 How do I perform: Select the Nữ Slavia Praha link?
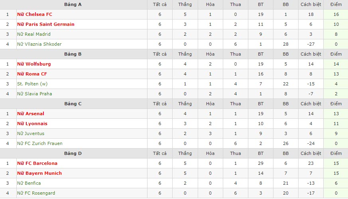tap(34, 94)
